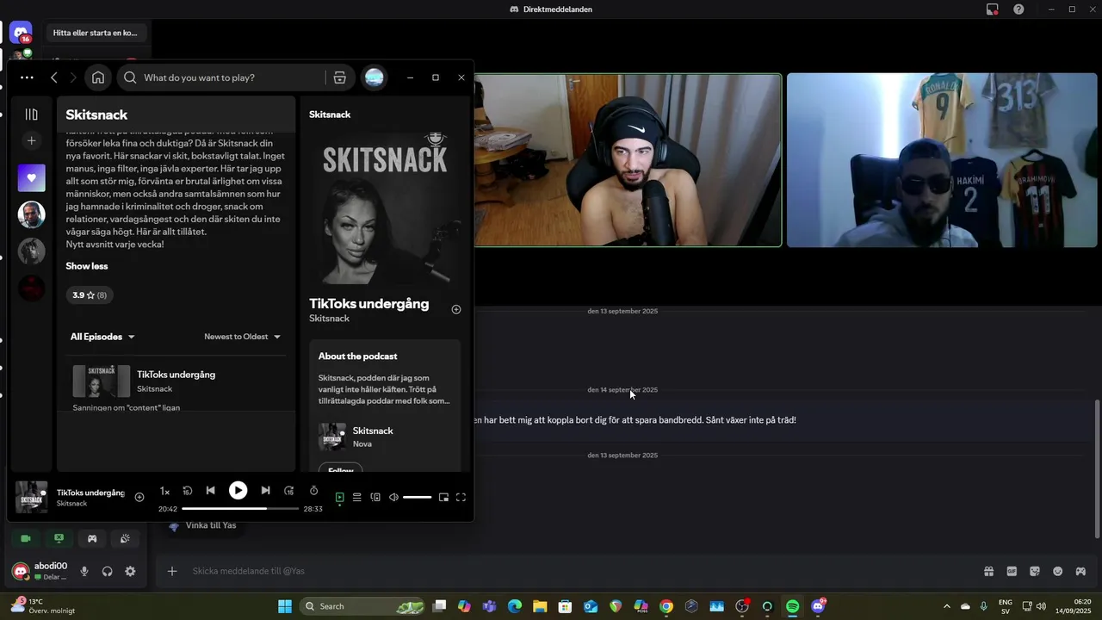Select the shirtless streamer video tile
The height and width of the screenshot is (620, 1102).
tap(628, 160)
